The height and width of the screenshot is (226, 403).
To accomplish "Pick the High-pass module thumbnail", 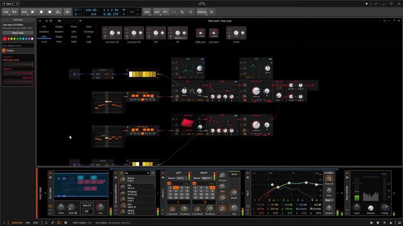I will coord(200,33).
